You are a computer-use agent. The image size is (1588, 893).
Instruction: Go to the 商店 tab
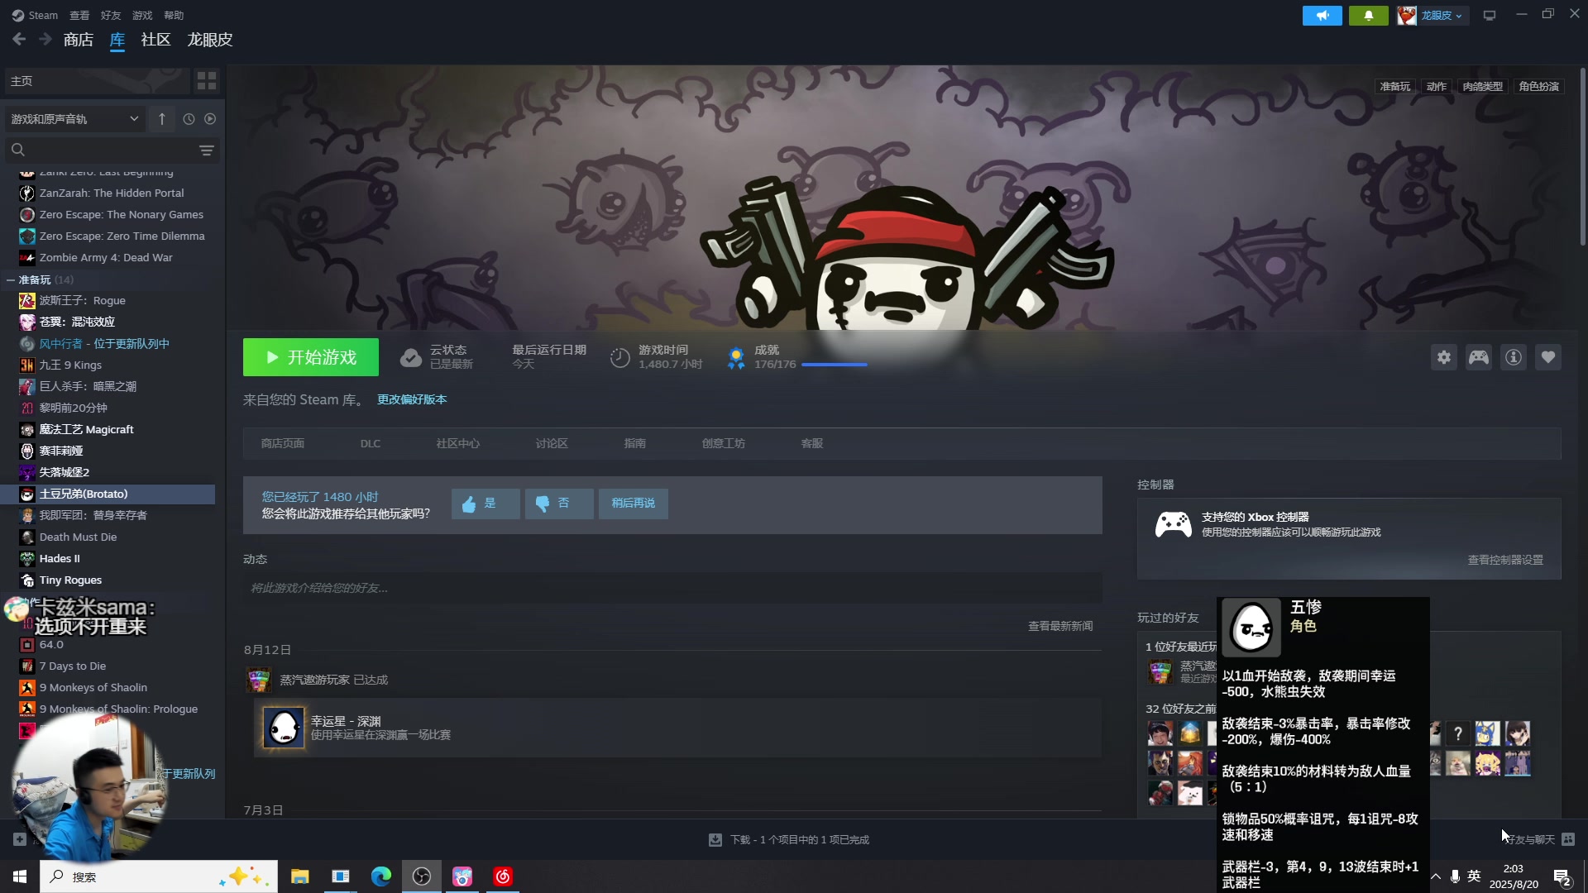pyautogui.click(x=79, y=40)
